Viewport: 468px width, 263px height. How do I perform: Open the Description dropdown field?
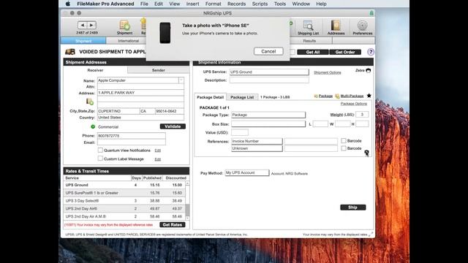[x=269, y=80]
